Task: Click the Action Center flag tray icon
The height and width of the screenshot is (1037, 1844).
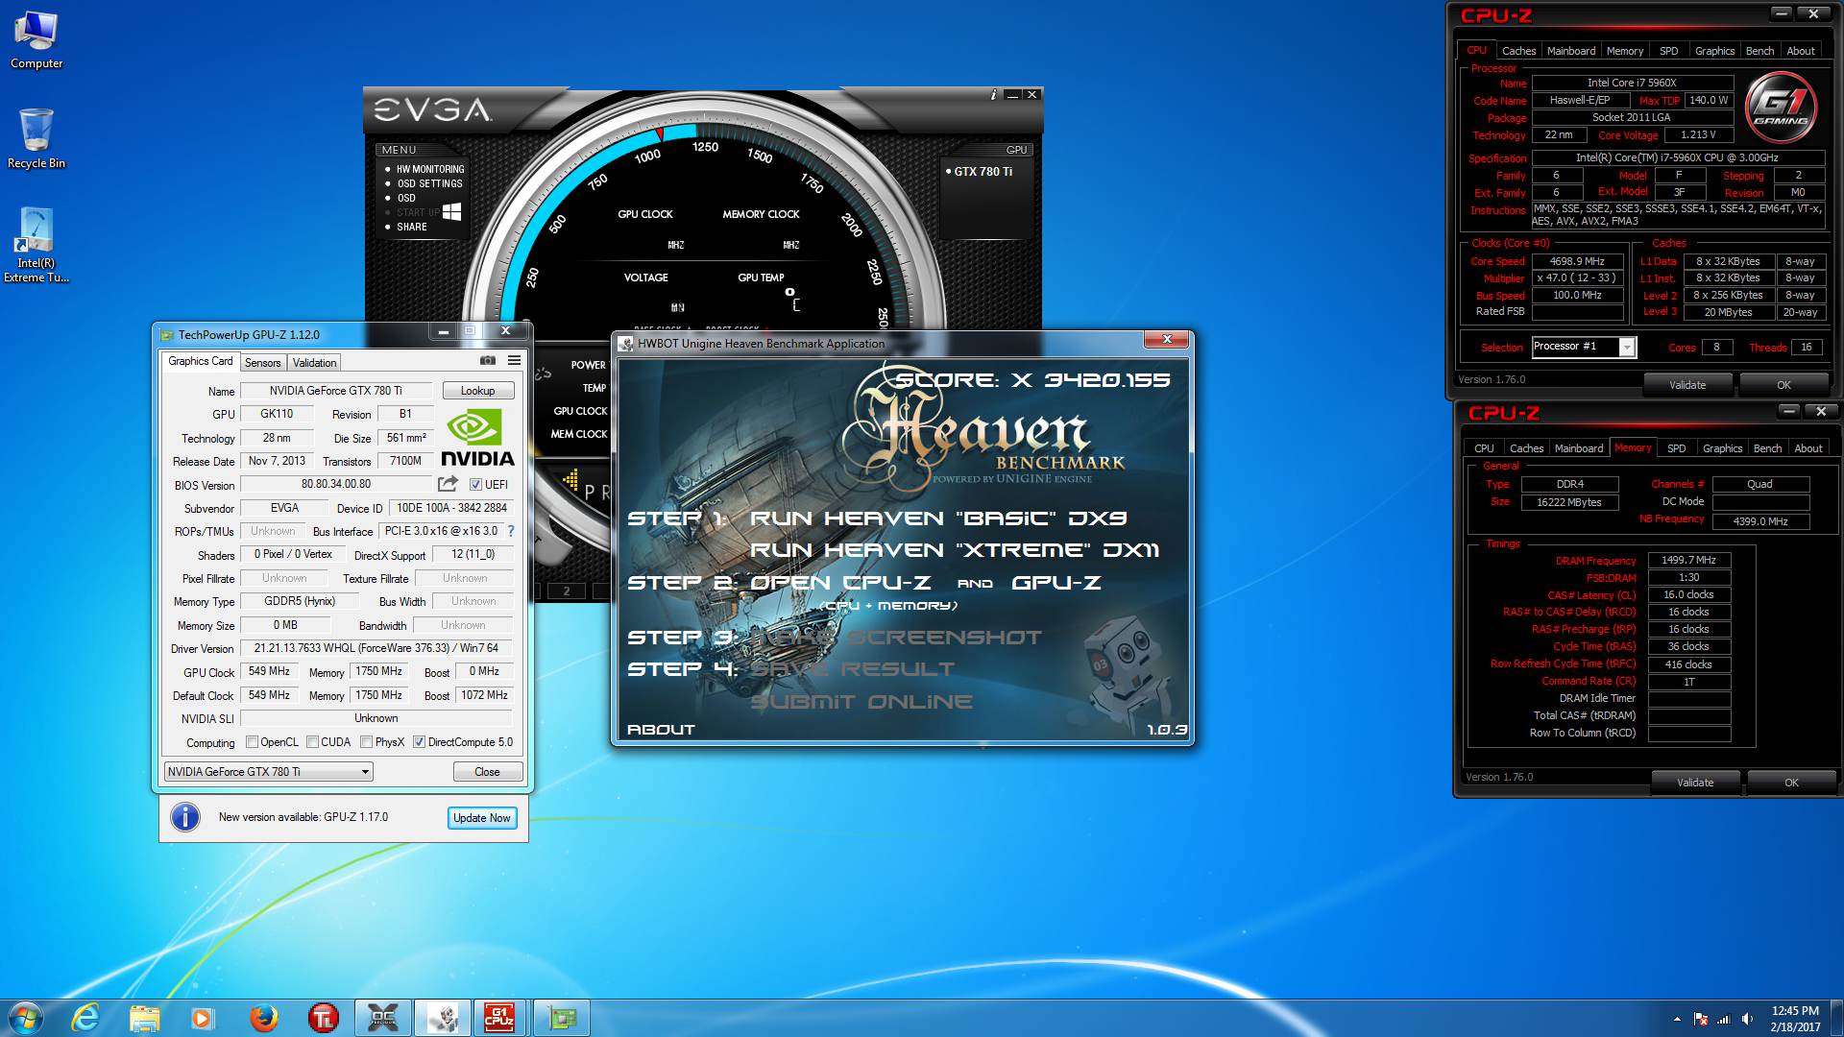Action: click(1701, 1019)
